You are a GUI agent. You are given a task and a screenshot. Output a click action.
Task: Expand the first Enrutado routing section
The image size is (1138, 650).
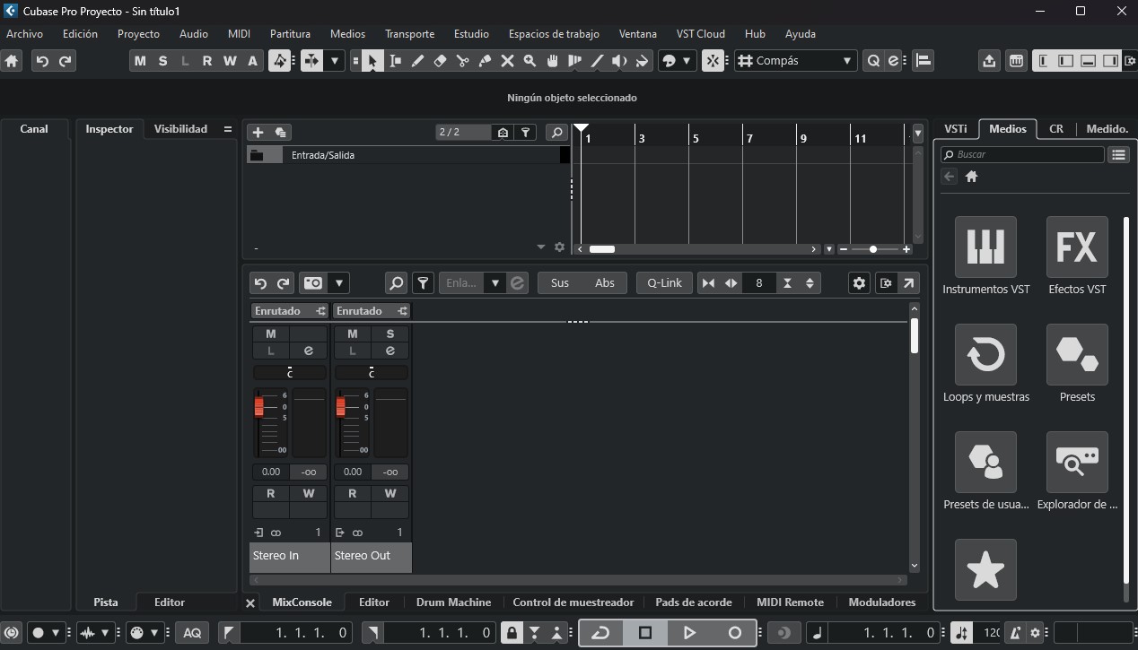click(x=289, y=311)
